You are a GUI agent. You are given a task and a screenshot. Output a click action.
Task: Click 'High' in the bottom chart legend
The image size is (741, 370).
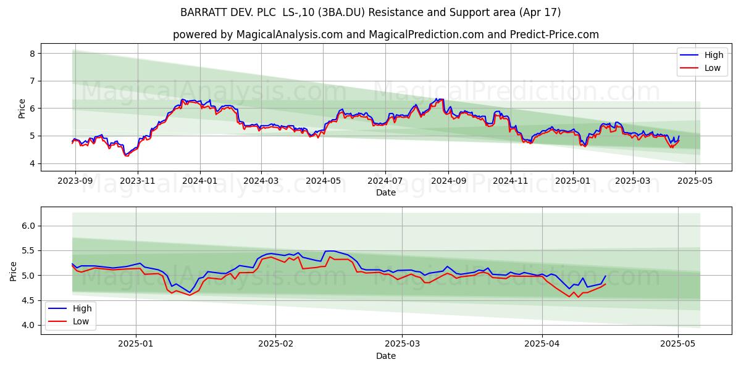pos(82,308)
